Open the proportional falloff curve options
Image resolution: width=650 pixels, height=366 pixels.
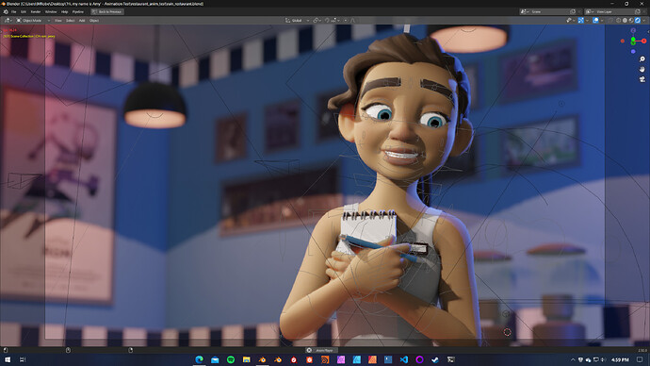pyautogui.click(x=352, y=21)
